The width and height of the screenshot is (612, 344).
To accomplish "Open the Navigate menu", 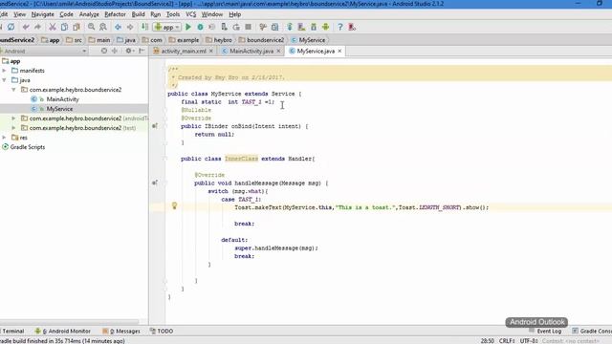I will pyautogui.click(x=42, y=14).
